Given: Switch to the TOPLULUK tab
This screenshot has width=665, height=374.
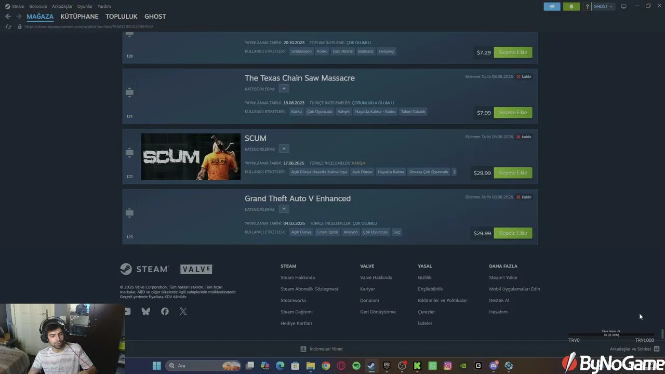Looking at the screenshot, I should (122, 17).
